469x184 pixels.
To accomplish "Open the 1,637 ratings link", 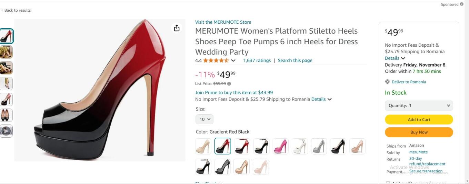I will (257, 60).
